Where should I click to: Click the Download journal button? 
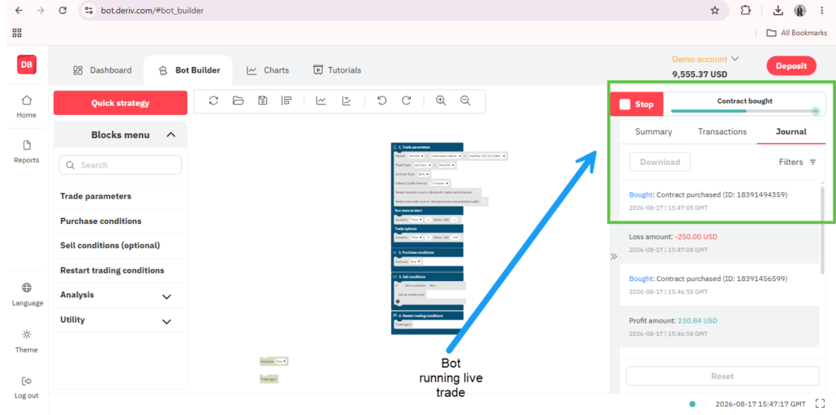[660, 162]
